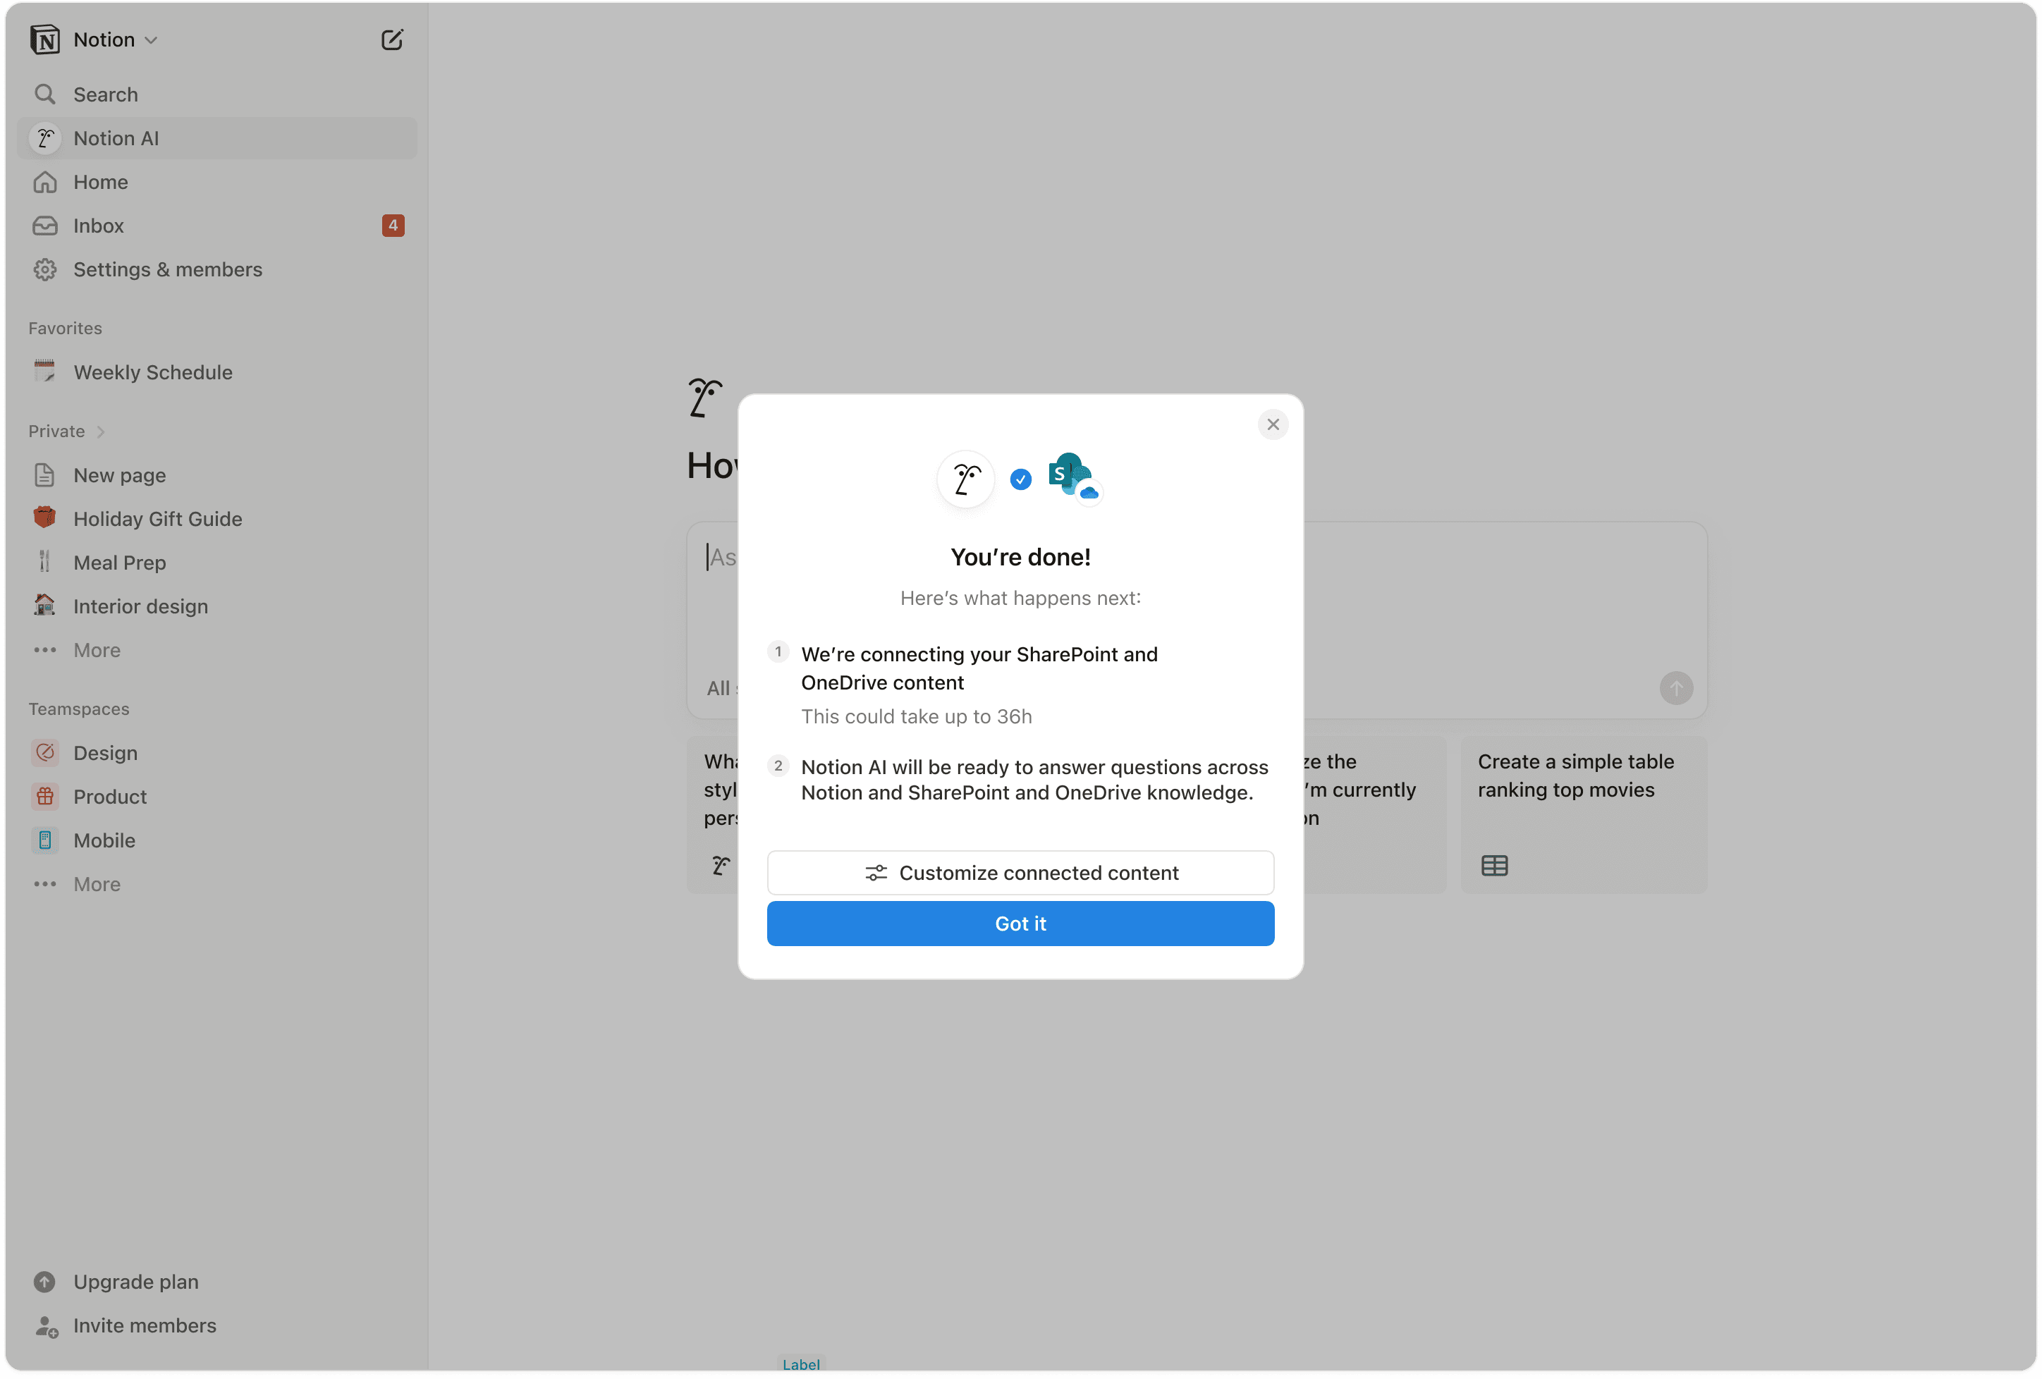The width and height of the screenshot is (2042, 1379).
Task: Select the Mobile teamspace
Action: [103, 840]
